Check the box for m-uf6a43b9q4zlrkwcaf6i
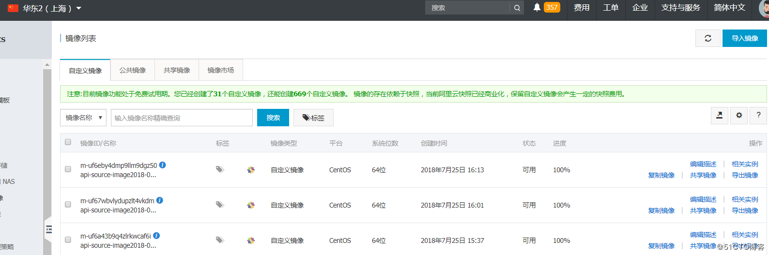 point(68,240)
